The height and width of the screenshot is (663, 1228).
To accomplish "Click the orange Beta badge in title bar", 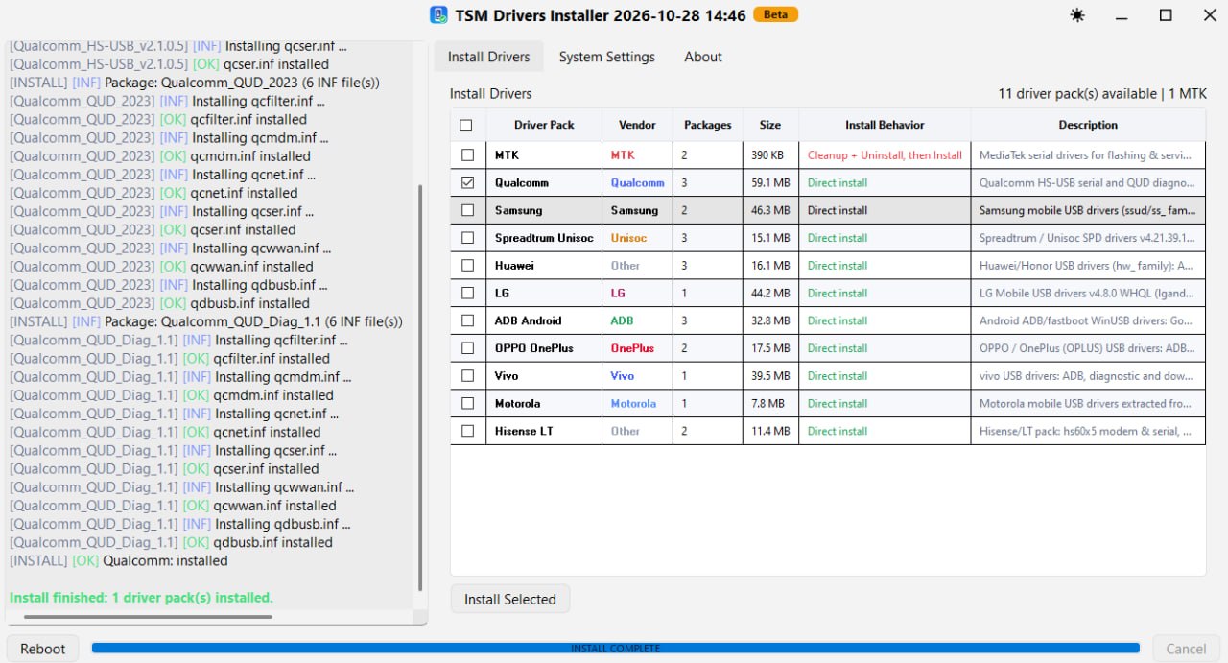I will (x=775, y=14).
